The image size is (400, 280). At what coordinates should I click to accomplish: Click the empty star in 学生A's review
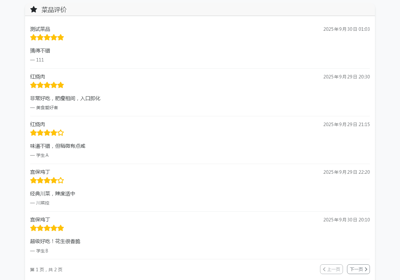point(61,133)
